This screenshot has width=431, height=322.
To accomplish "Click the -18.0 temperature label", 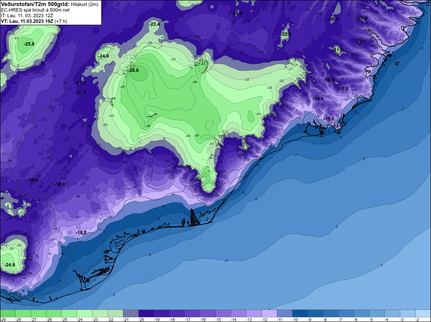I will click(319, 99).
